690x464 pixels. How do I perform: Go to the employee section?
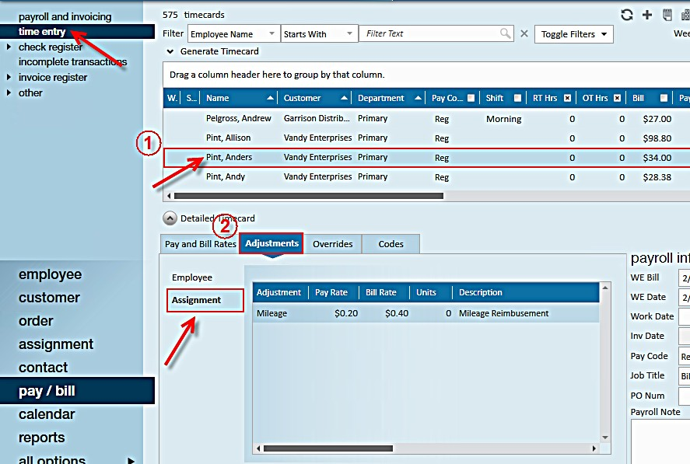[50, 274]
